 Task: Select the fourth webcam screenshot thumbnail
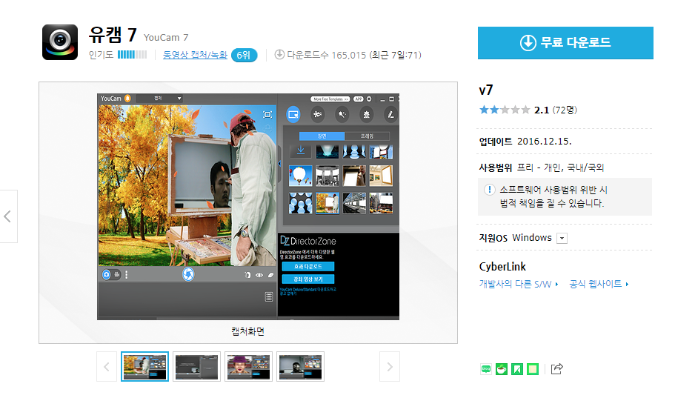tap(300, 367)
